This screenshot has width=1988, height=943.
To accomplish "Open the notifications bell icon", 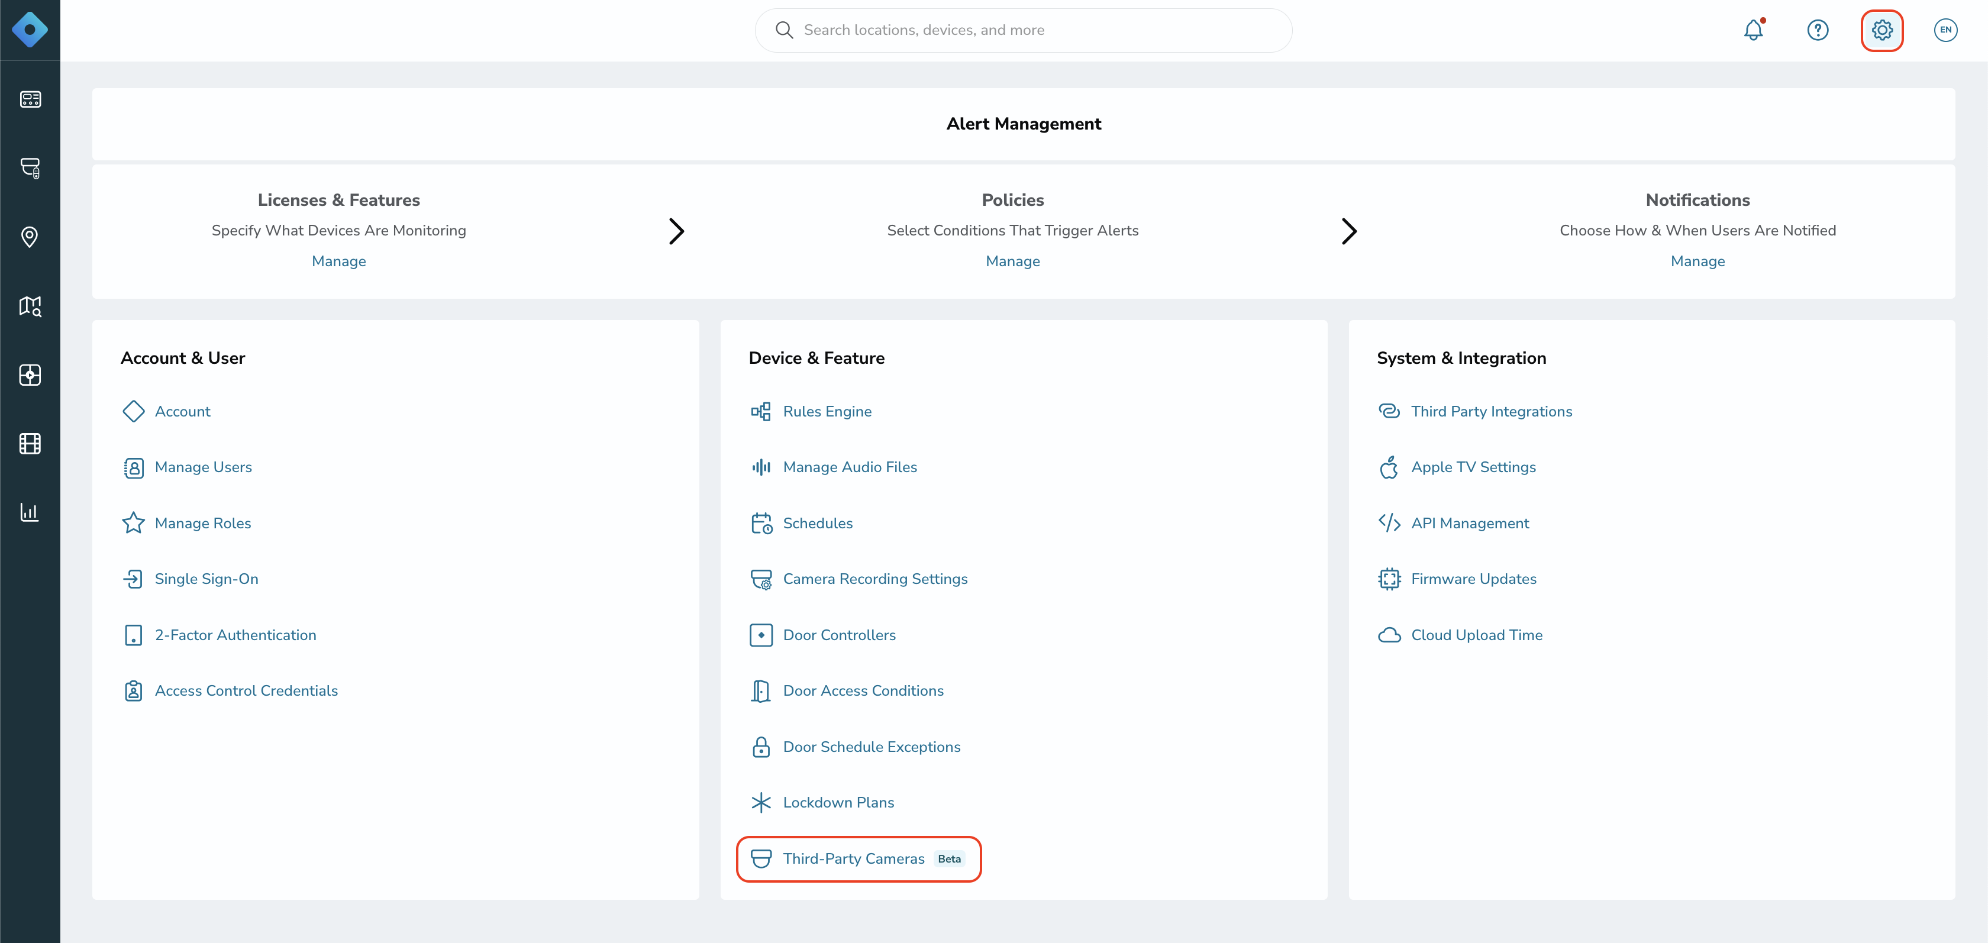I will [x=1753, y=30].
